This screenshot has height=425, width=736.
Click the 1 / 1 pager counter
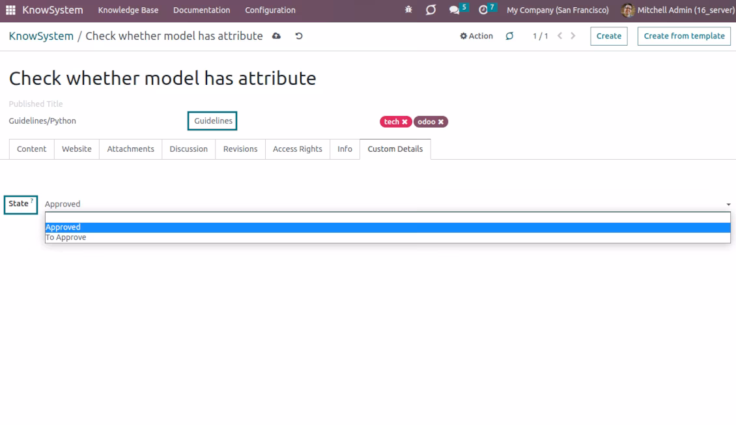coord(540,36)
